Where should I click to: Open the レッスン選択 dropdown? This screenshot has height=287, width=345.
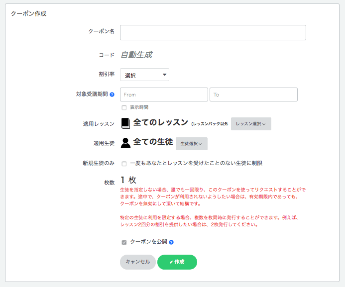251,124
